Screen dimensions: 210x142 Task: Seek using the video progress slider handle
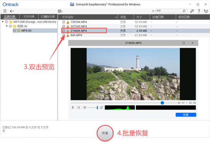coord(162,103)
